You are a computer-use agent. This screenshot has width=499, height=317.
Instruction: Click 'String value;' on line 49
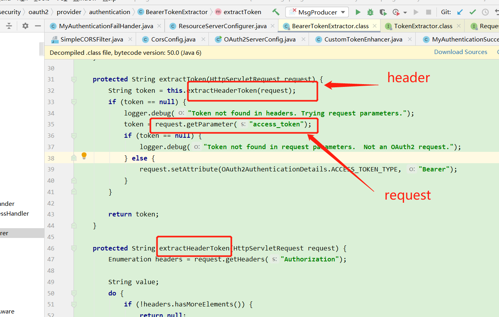pyautogui.click(x=134, y=282)
